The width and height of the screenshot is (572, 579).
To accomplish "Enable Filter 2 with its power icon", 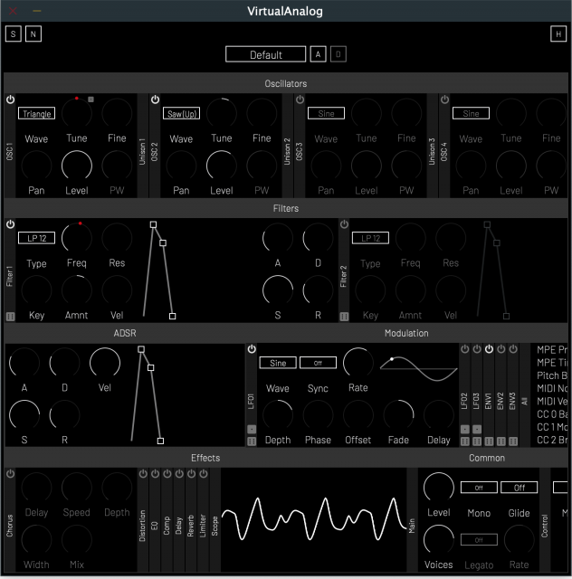I will (345, 224).
